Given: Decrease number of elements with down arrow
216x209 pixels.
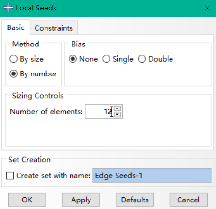Looking at the screenshot, I should click(117, 114).
